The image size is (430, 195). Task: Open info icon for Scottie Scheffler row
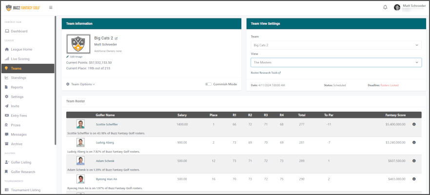click(414, 124)
